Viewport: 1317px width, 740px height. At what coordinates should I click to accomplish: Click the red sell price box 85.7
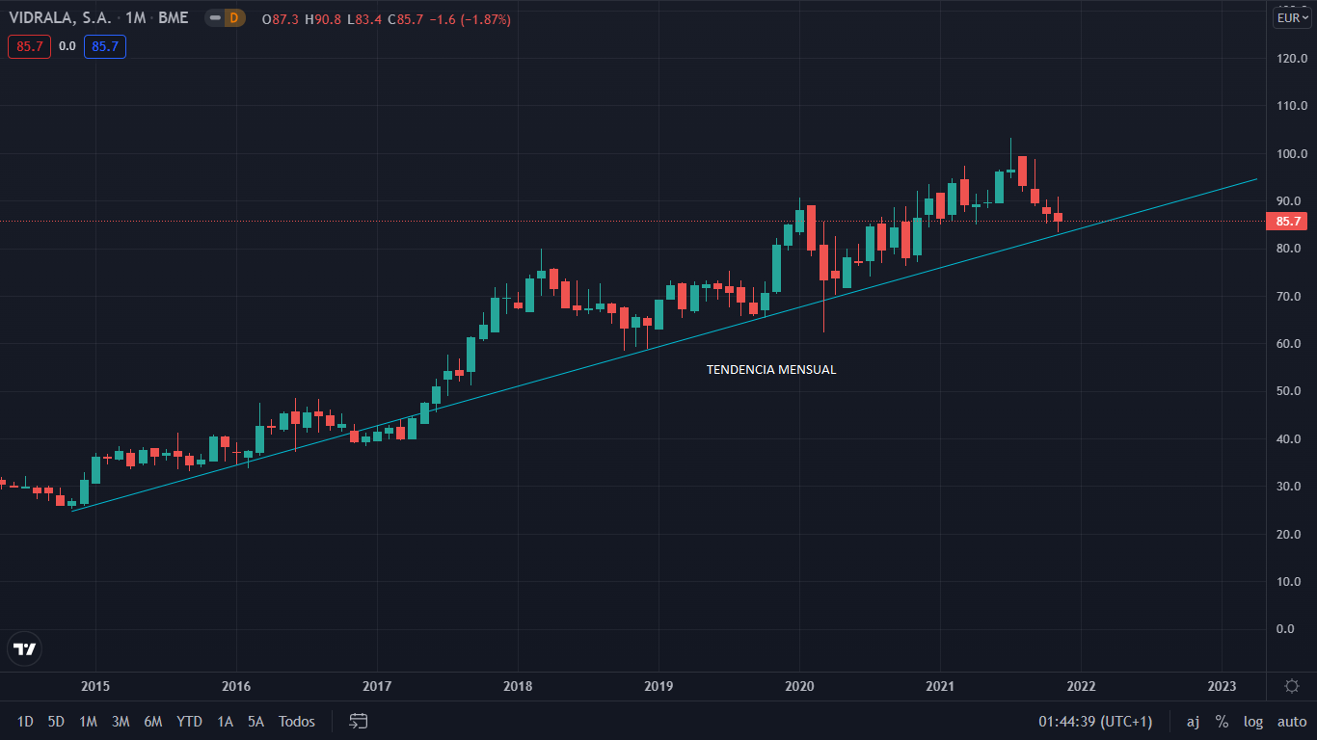pos(29,46)
